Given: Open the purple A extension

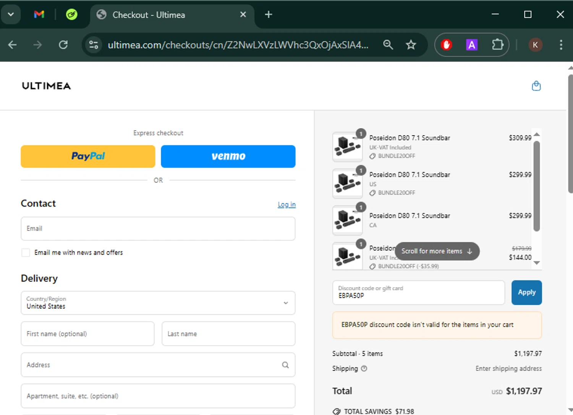Looking at the screenshot, I should [x=472, y=45].
